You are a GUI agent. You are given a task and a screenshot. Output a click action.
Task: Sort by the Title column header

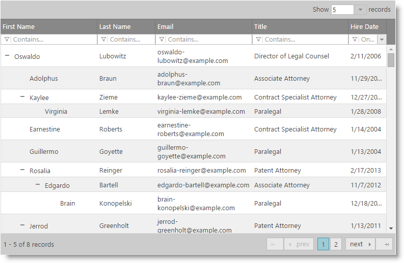click(x=261, y=27)
